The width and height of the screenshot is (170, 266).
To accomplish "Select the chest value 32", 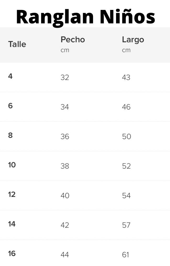I will 65,77.
